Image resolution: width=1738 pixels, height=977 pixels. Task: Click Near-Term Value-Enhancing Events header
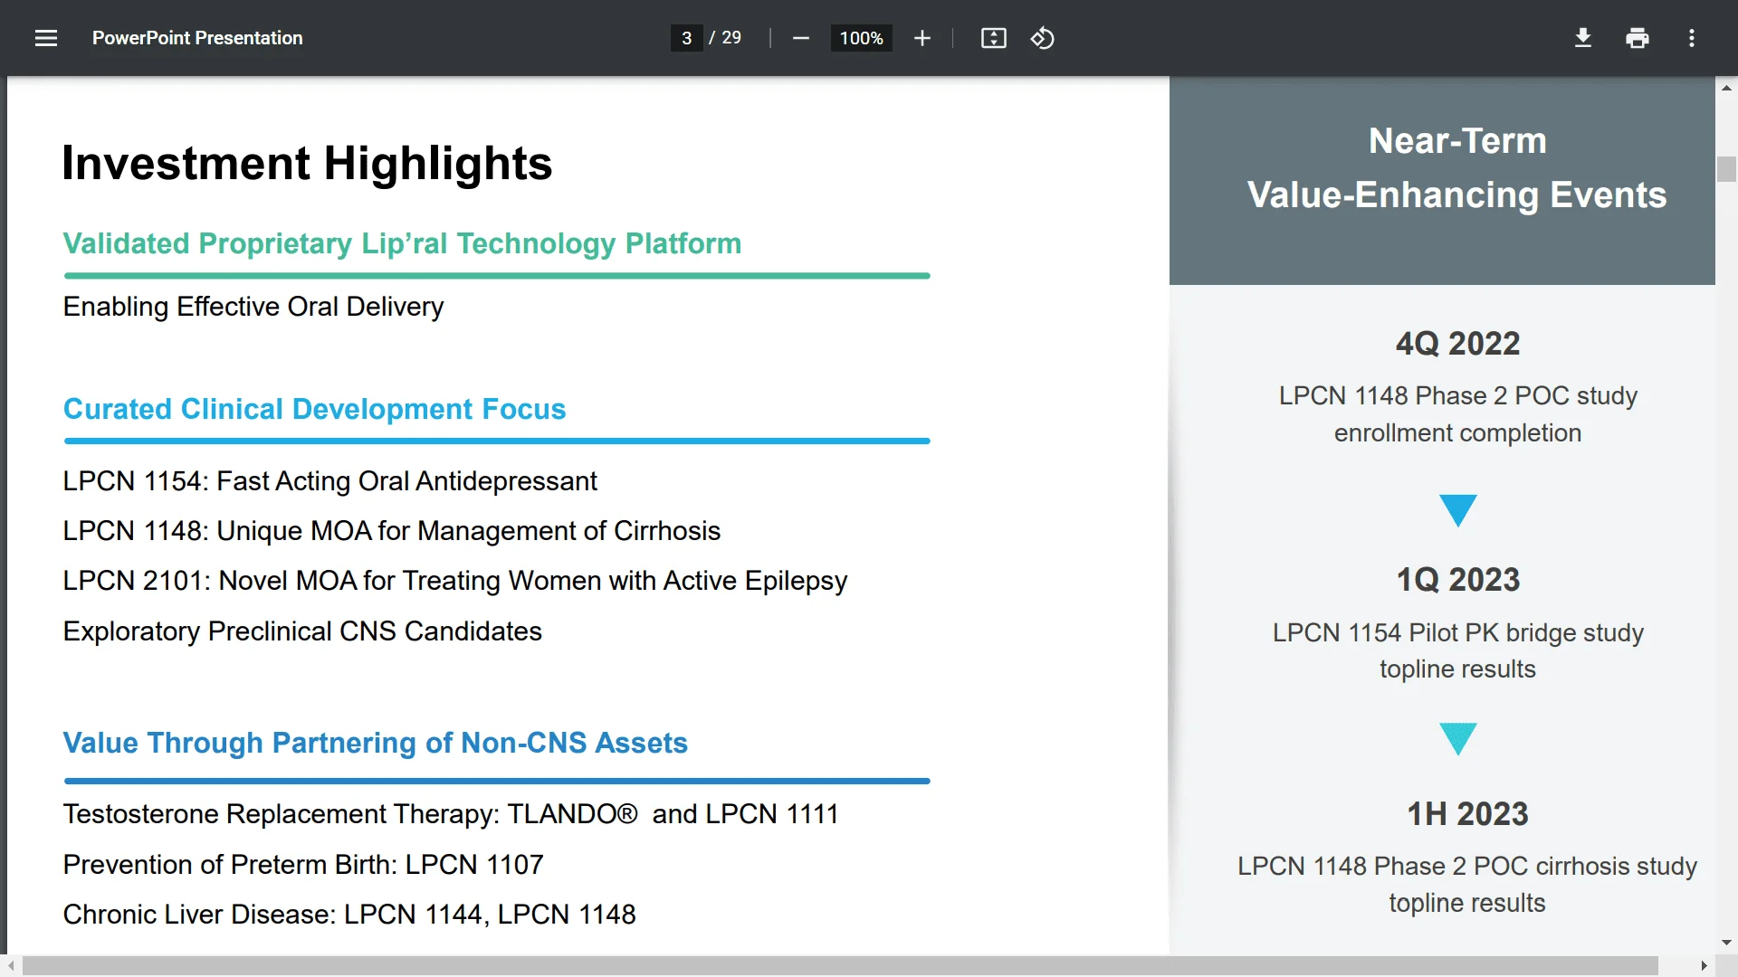click(x=1457, y=168)
